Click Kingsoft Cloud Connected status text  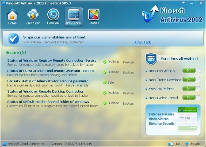pos(26,144)
